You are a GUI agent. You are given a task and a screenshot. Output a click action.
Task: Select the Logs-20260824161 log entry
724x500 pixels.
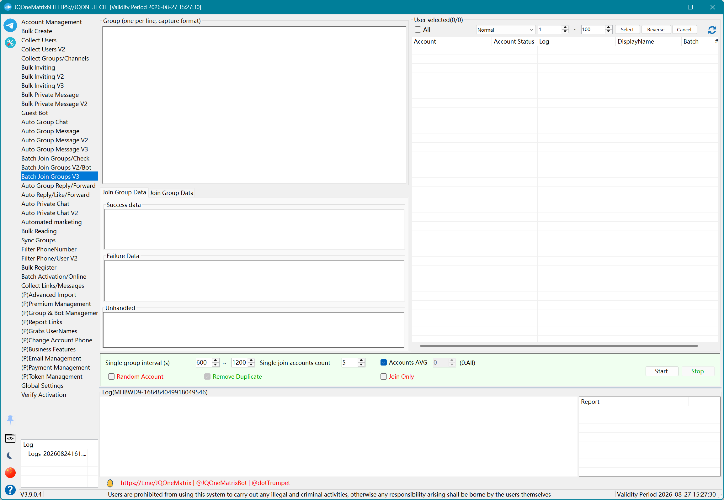(x=57, y=454)
